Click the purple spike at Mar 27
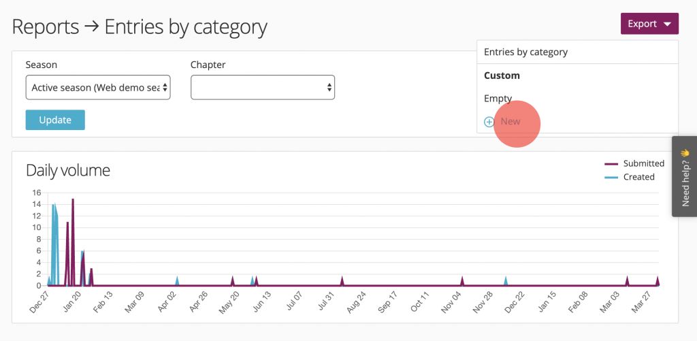The height and width of the screenshot is (341, 697). tap(658, 279)
